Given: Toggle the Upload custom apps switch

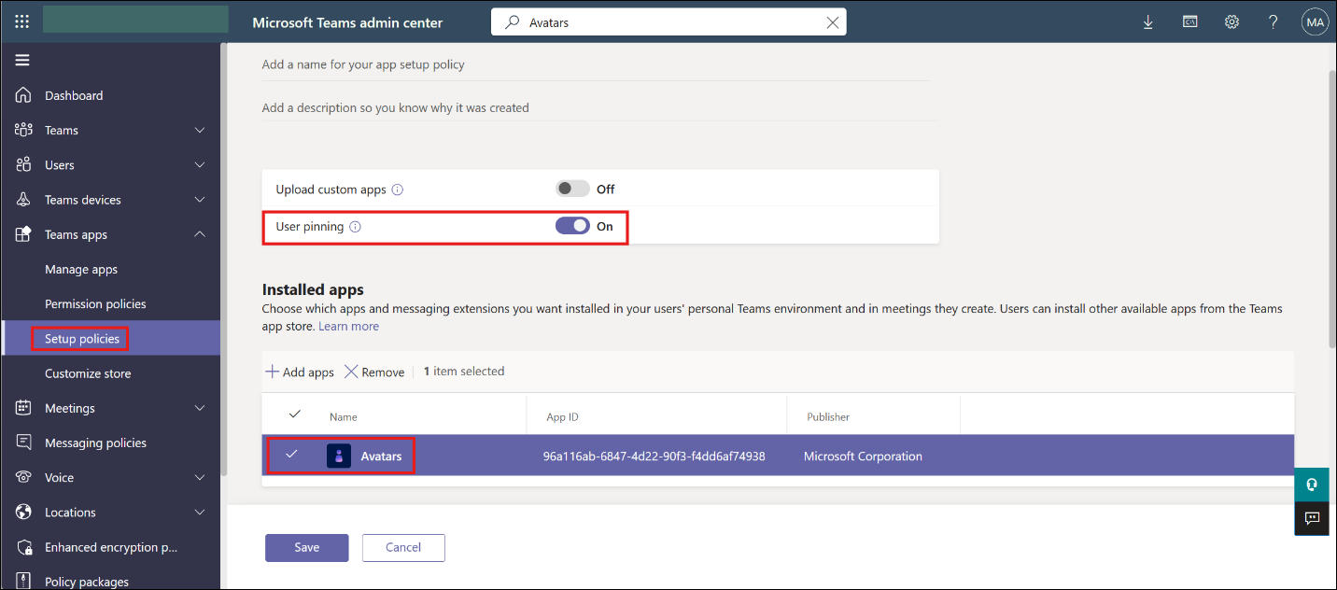Looking at the screenshot, I should click(572, 189).
